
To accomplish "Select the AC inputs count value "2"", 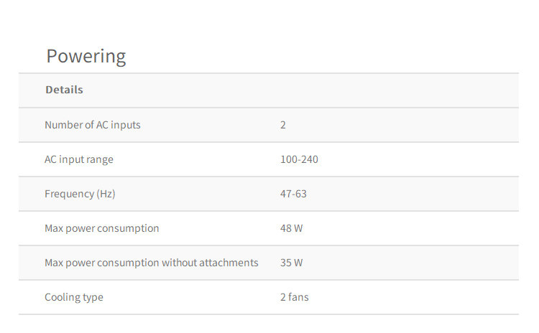I will 283,125.
